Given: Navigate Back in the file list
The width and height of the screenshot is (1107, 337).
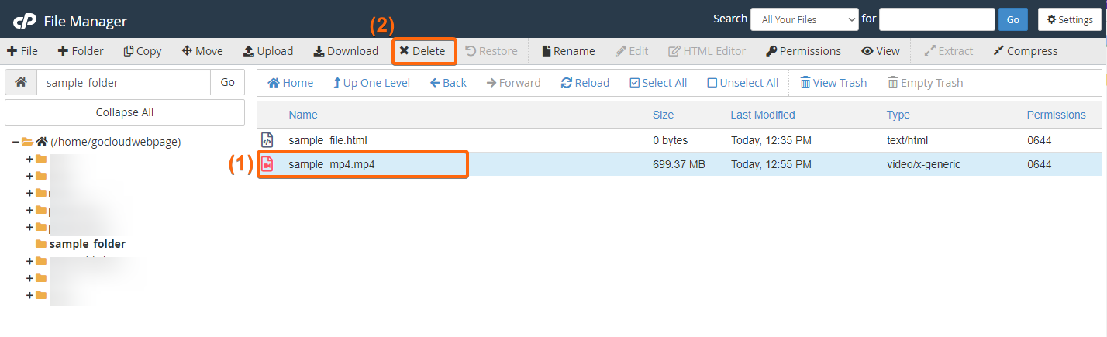Looking at the screenshot, I should click(448, 83).
